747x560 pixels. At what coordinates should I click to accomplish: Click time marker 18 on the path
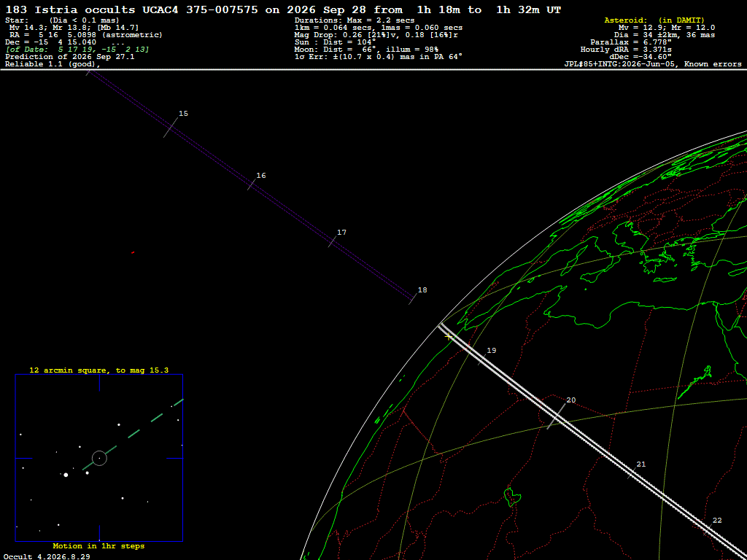tap(422, 290)
